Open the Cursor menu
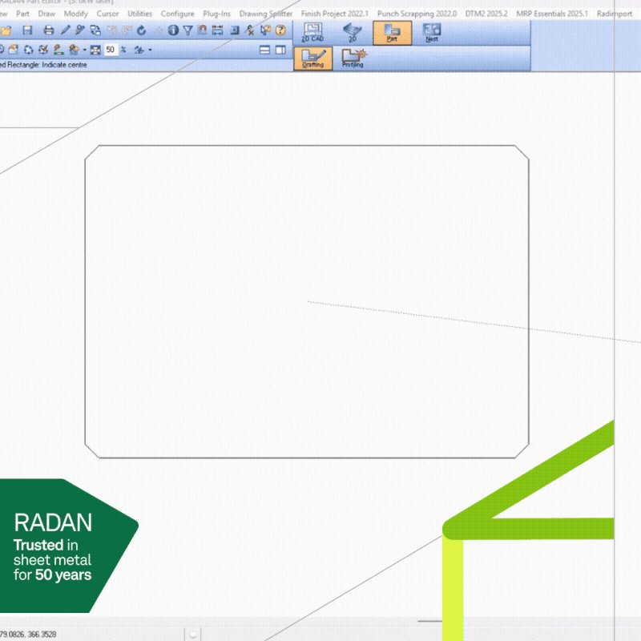 point(108,14)
